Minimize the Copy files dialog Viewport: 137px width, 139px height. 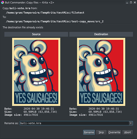click(127, 2)
